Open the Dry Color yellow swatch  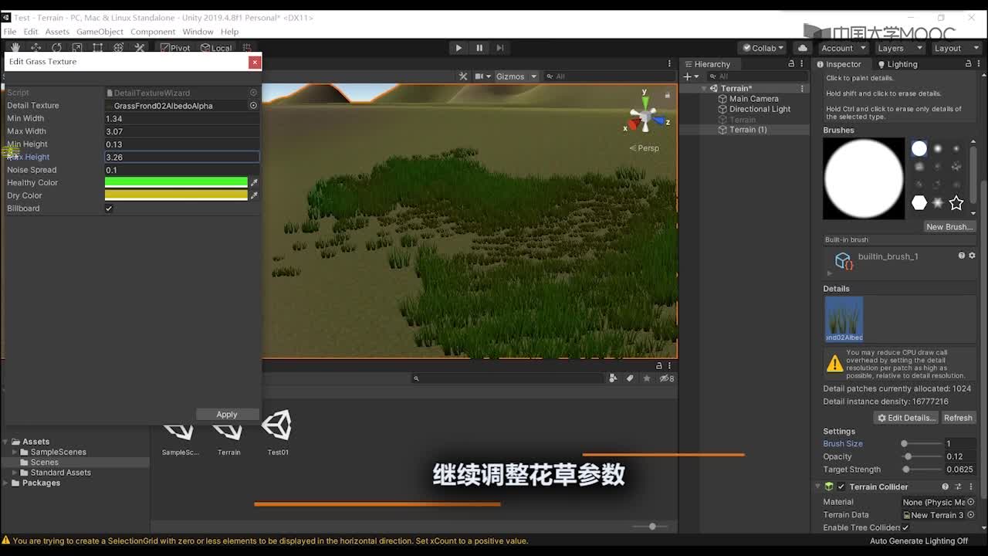[x=176, y=195]
